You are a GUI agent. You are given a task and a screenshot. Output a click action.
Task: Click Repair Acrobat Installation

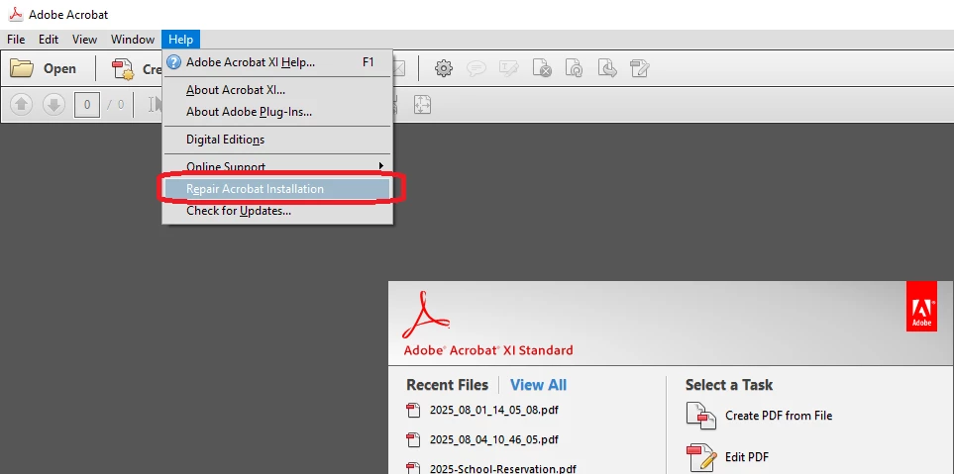[277, 189]
